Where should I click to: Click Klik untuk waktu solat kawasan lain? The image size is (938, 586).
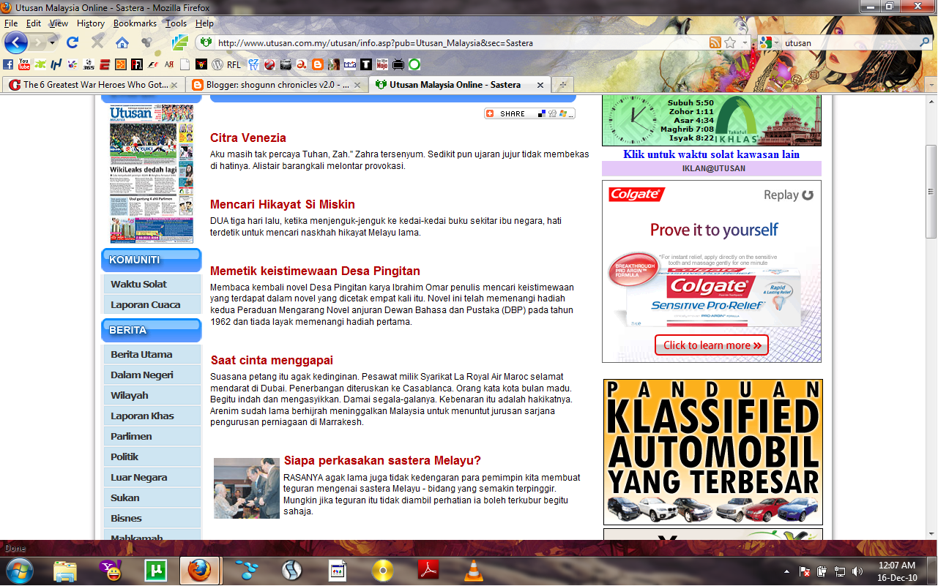(x=711, y=154)
